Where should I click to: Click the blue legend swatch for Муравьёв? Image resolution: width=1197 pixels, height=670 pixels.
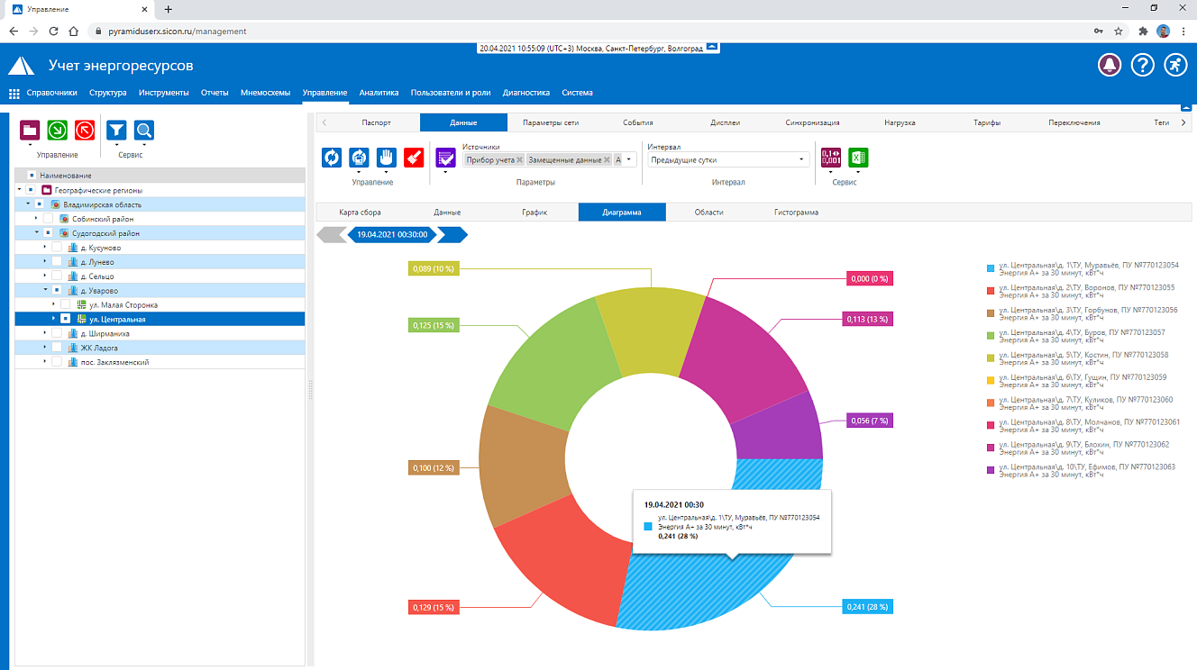991,268
